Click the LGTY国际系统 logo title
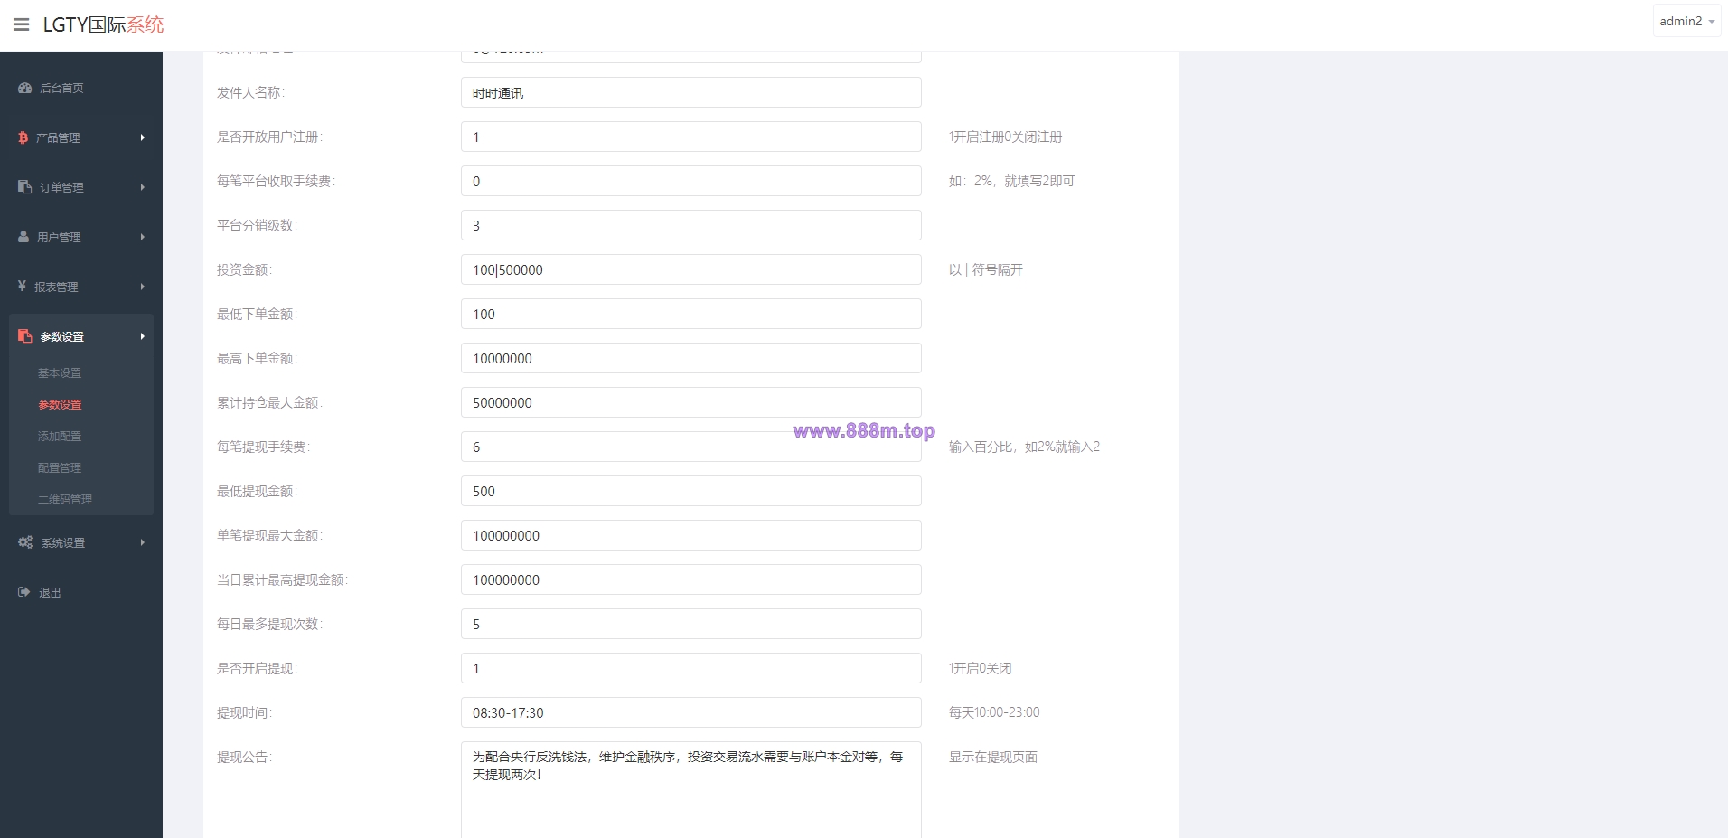This screenshot has height=838, width=1728. click(103, 24)
